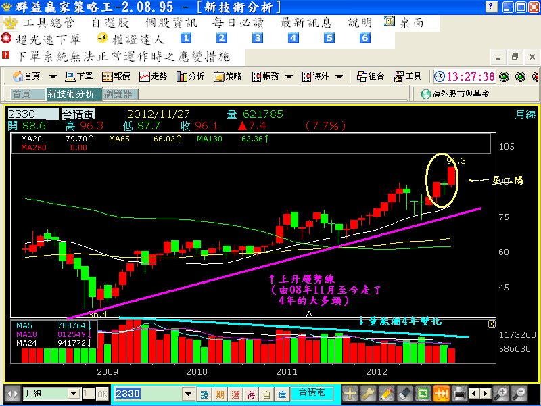
Task: Switch to workspace number 4
Action: pos(293,38)
